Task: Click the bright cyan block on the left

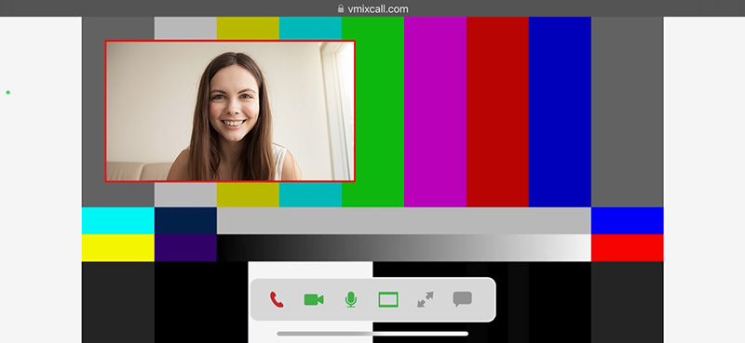Action: click(x=118, y=220)
